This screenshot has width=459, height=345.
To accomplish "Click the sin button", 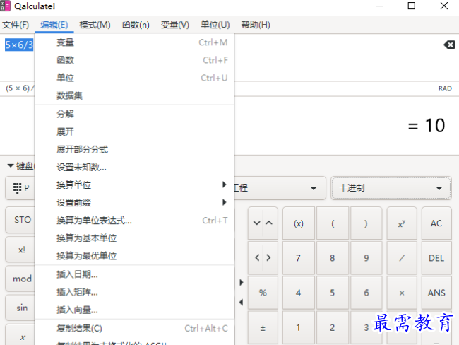I will point(20,308).
